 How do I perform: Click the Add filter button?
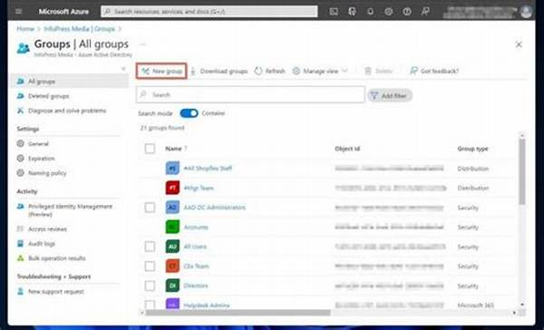[x=390, y=96]
